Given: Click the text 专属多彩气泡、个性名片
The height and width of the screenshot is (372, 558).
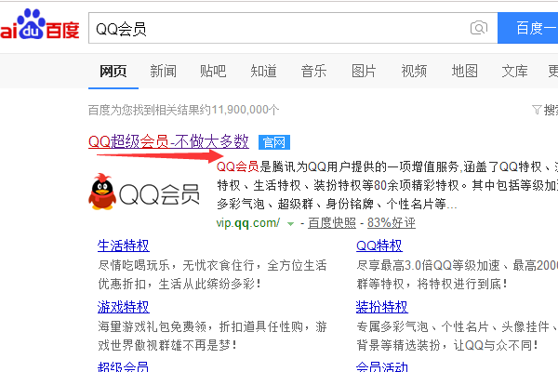Looking at the screenshot, I should tap(422, 326).
